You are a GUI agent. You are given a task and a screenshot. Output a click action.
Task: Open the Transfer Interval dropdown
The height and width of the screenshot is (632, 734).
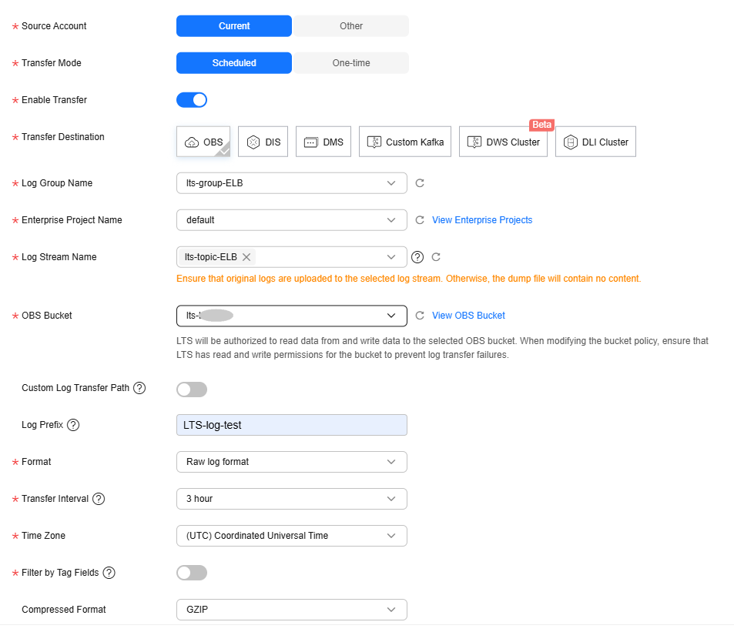(292, 499)
